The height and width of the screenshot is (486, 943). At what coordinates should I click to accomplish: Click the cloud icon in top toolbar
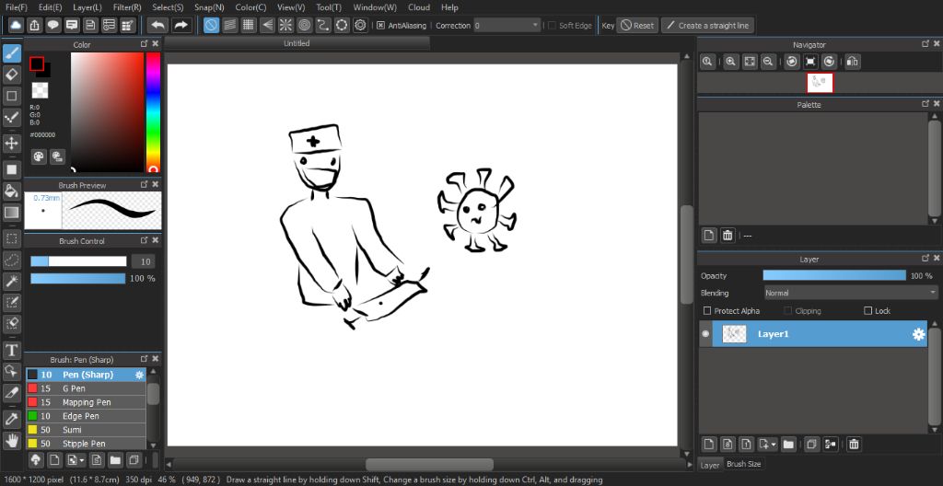[15, 25]
